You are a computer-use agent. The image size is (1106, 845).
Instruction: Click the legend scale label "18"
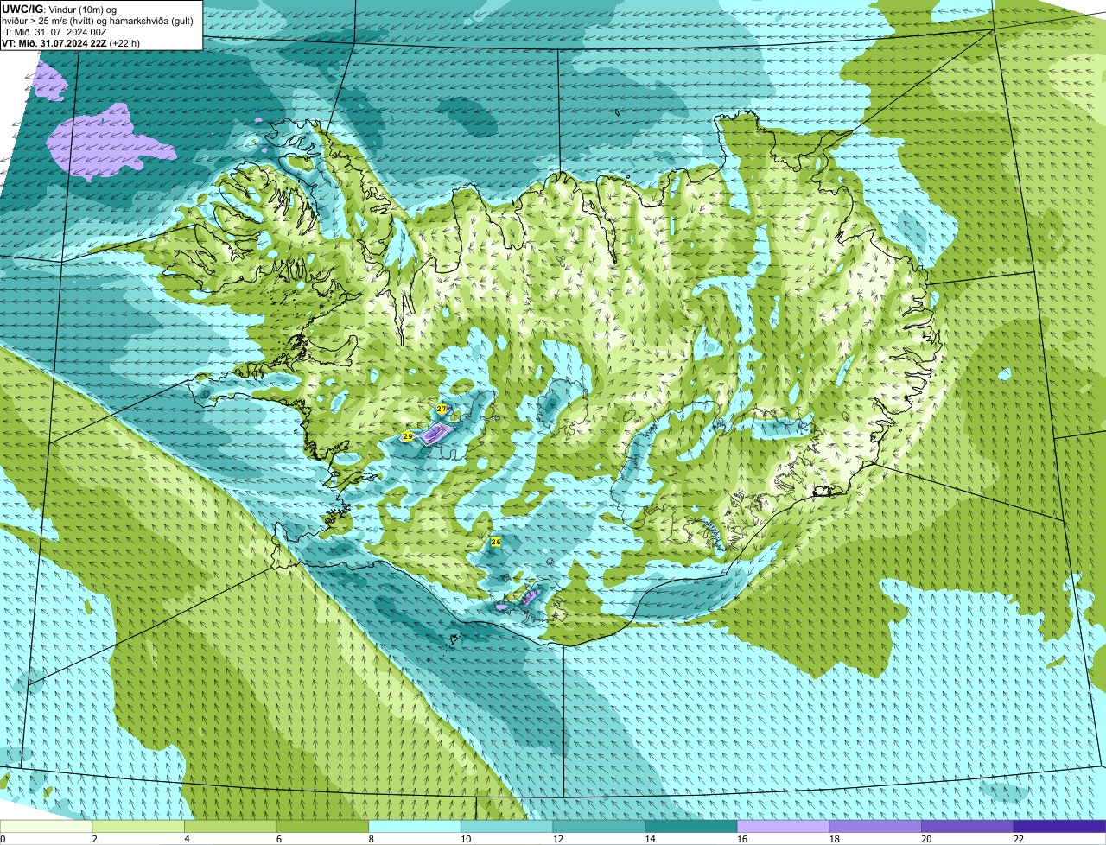pos(835,839)
